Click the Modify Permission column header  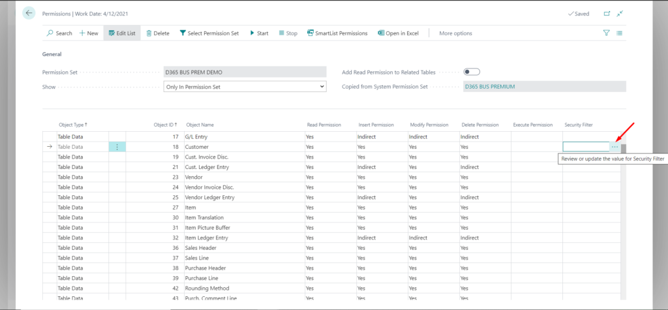point(429,125)
